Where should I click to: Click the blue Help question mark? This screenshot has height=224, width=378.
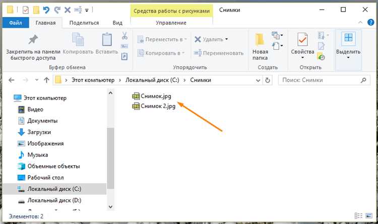[370, 23]
